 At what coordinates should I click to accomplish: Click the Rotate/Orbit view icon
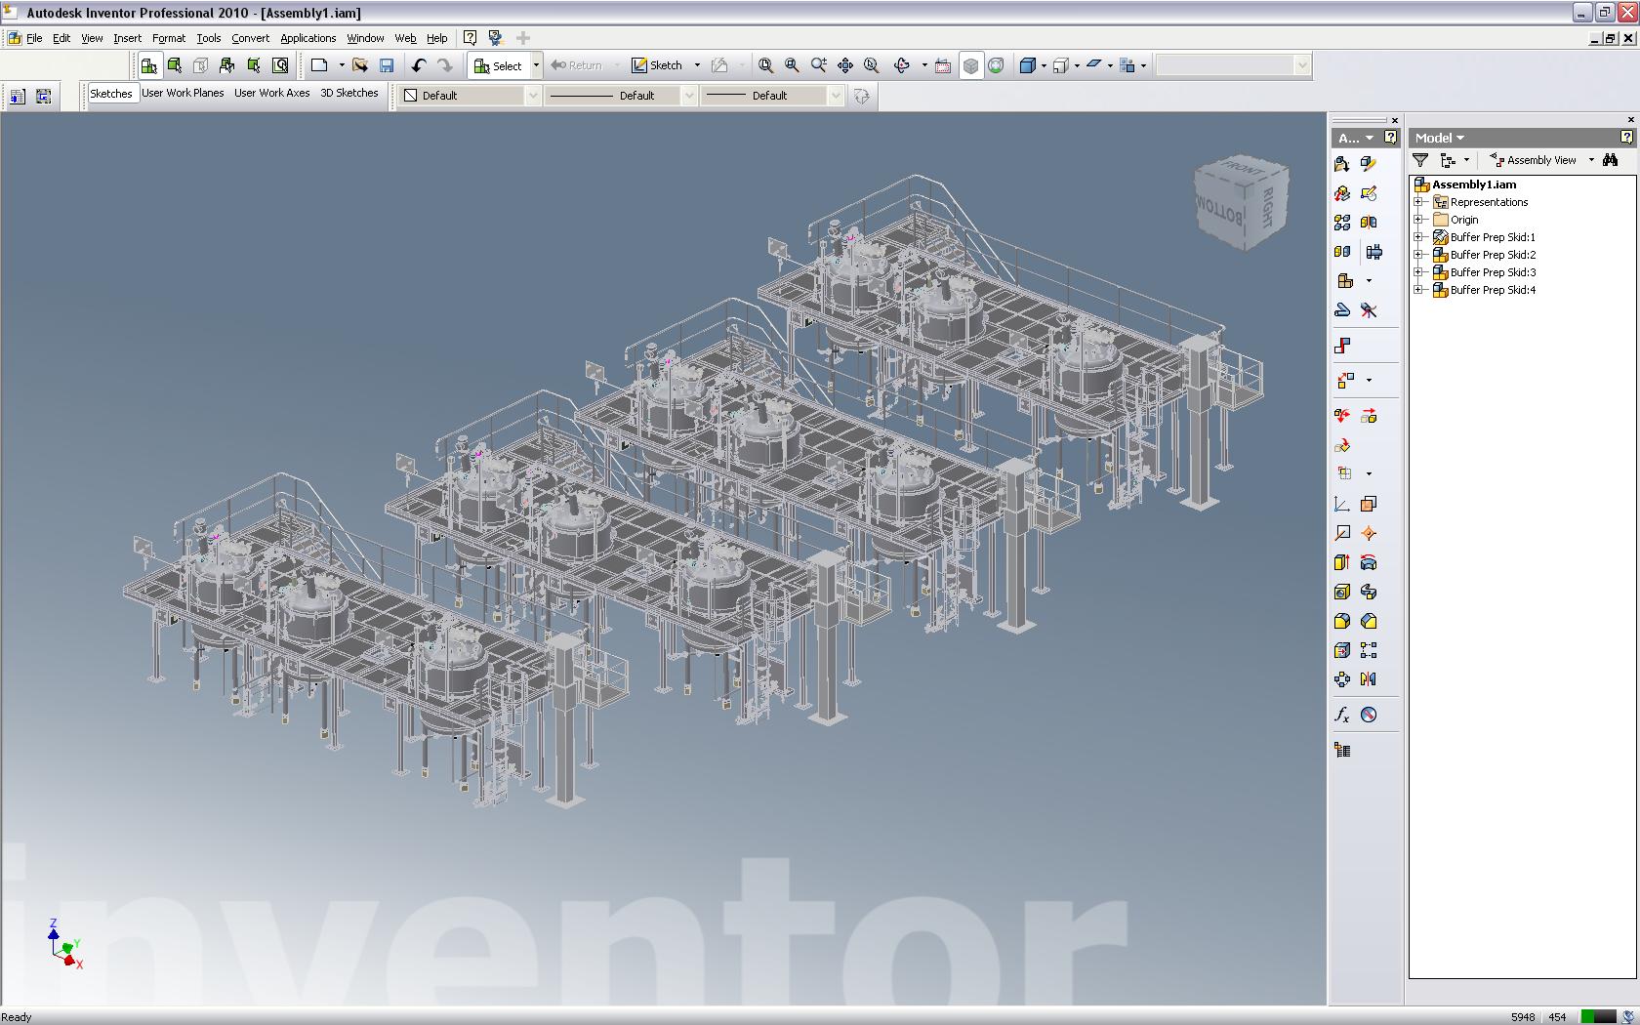[902, 65]
